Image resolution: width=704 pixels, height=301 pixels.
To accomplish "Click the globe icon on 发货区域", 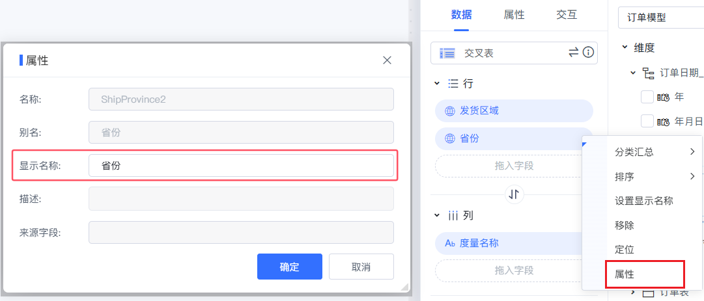I will (x=449, y=111).
